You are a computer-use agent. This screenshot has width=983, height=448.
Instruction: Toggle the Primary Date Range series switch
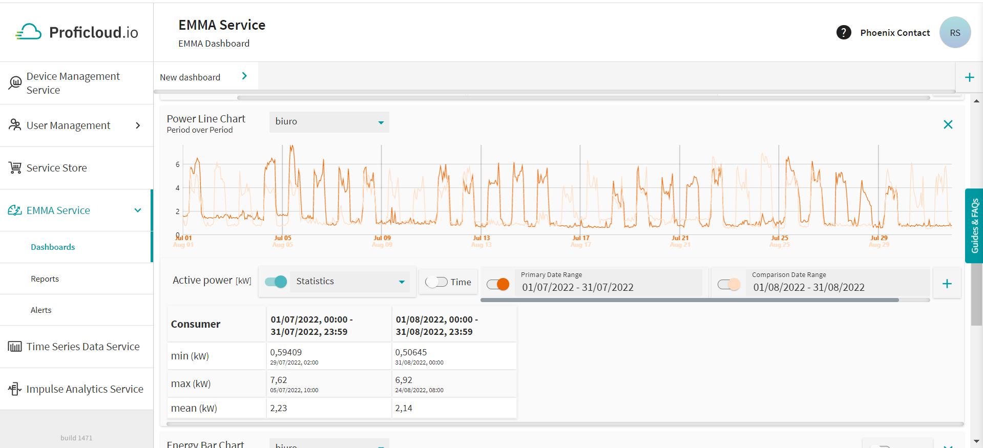(498, 284)
